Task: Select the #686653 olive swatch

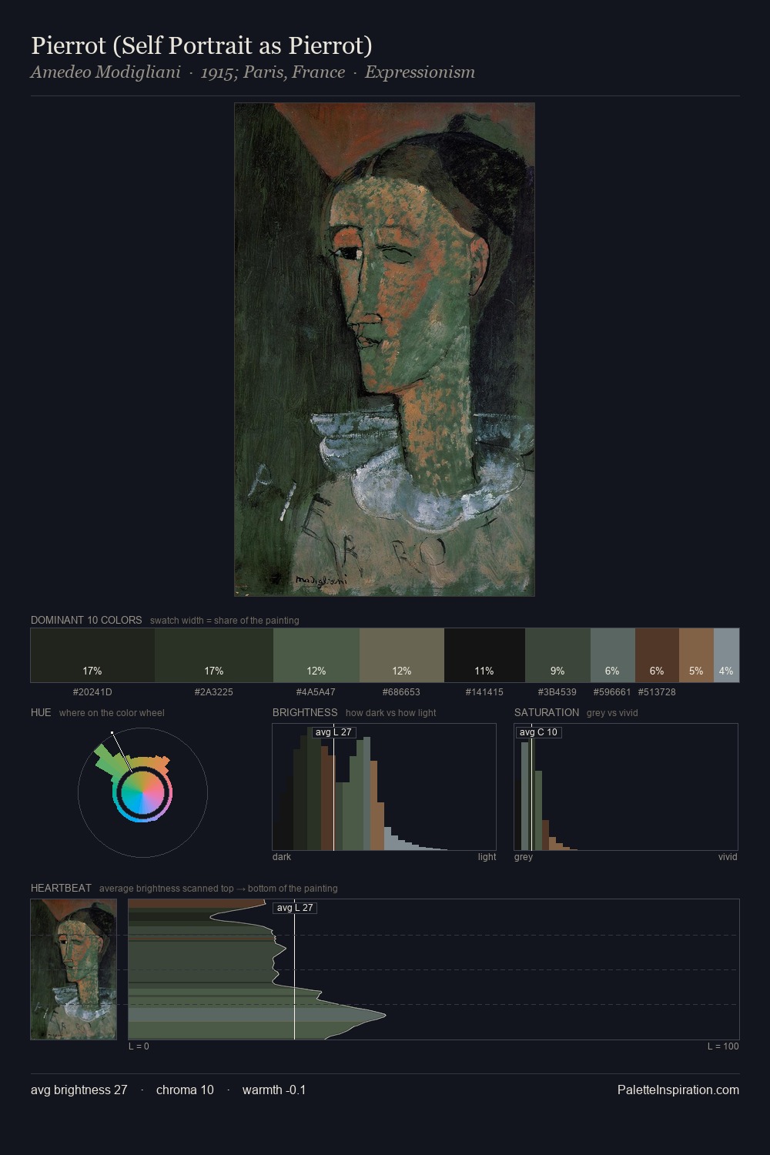Action: 402,655
